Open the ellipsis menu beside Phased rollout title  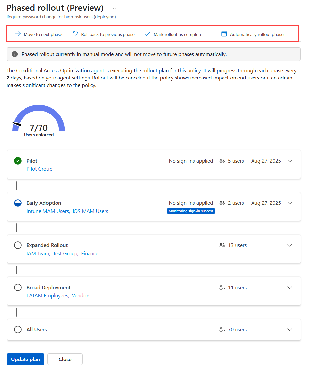(x=115, y=8)
